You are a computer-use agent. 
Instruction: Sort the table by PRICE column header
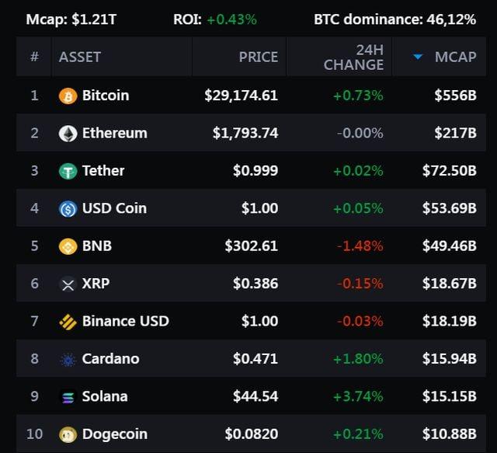pyautogui.click(x=259, y=57)
